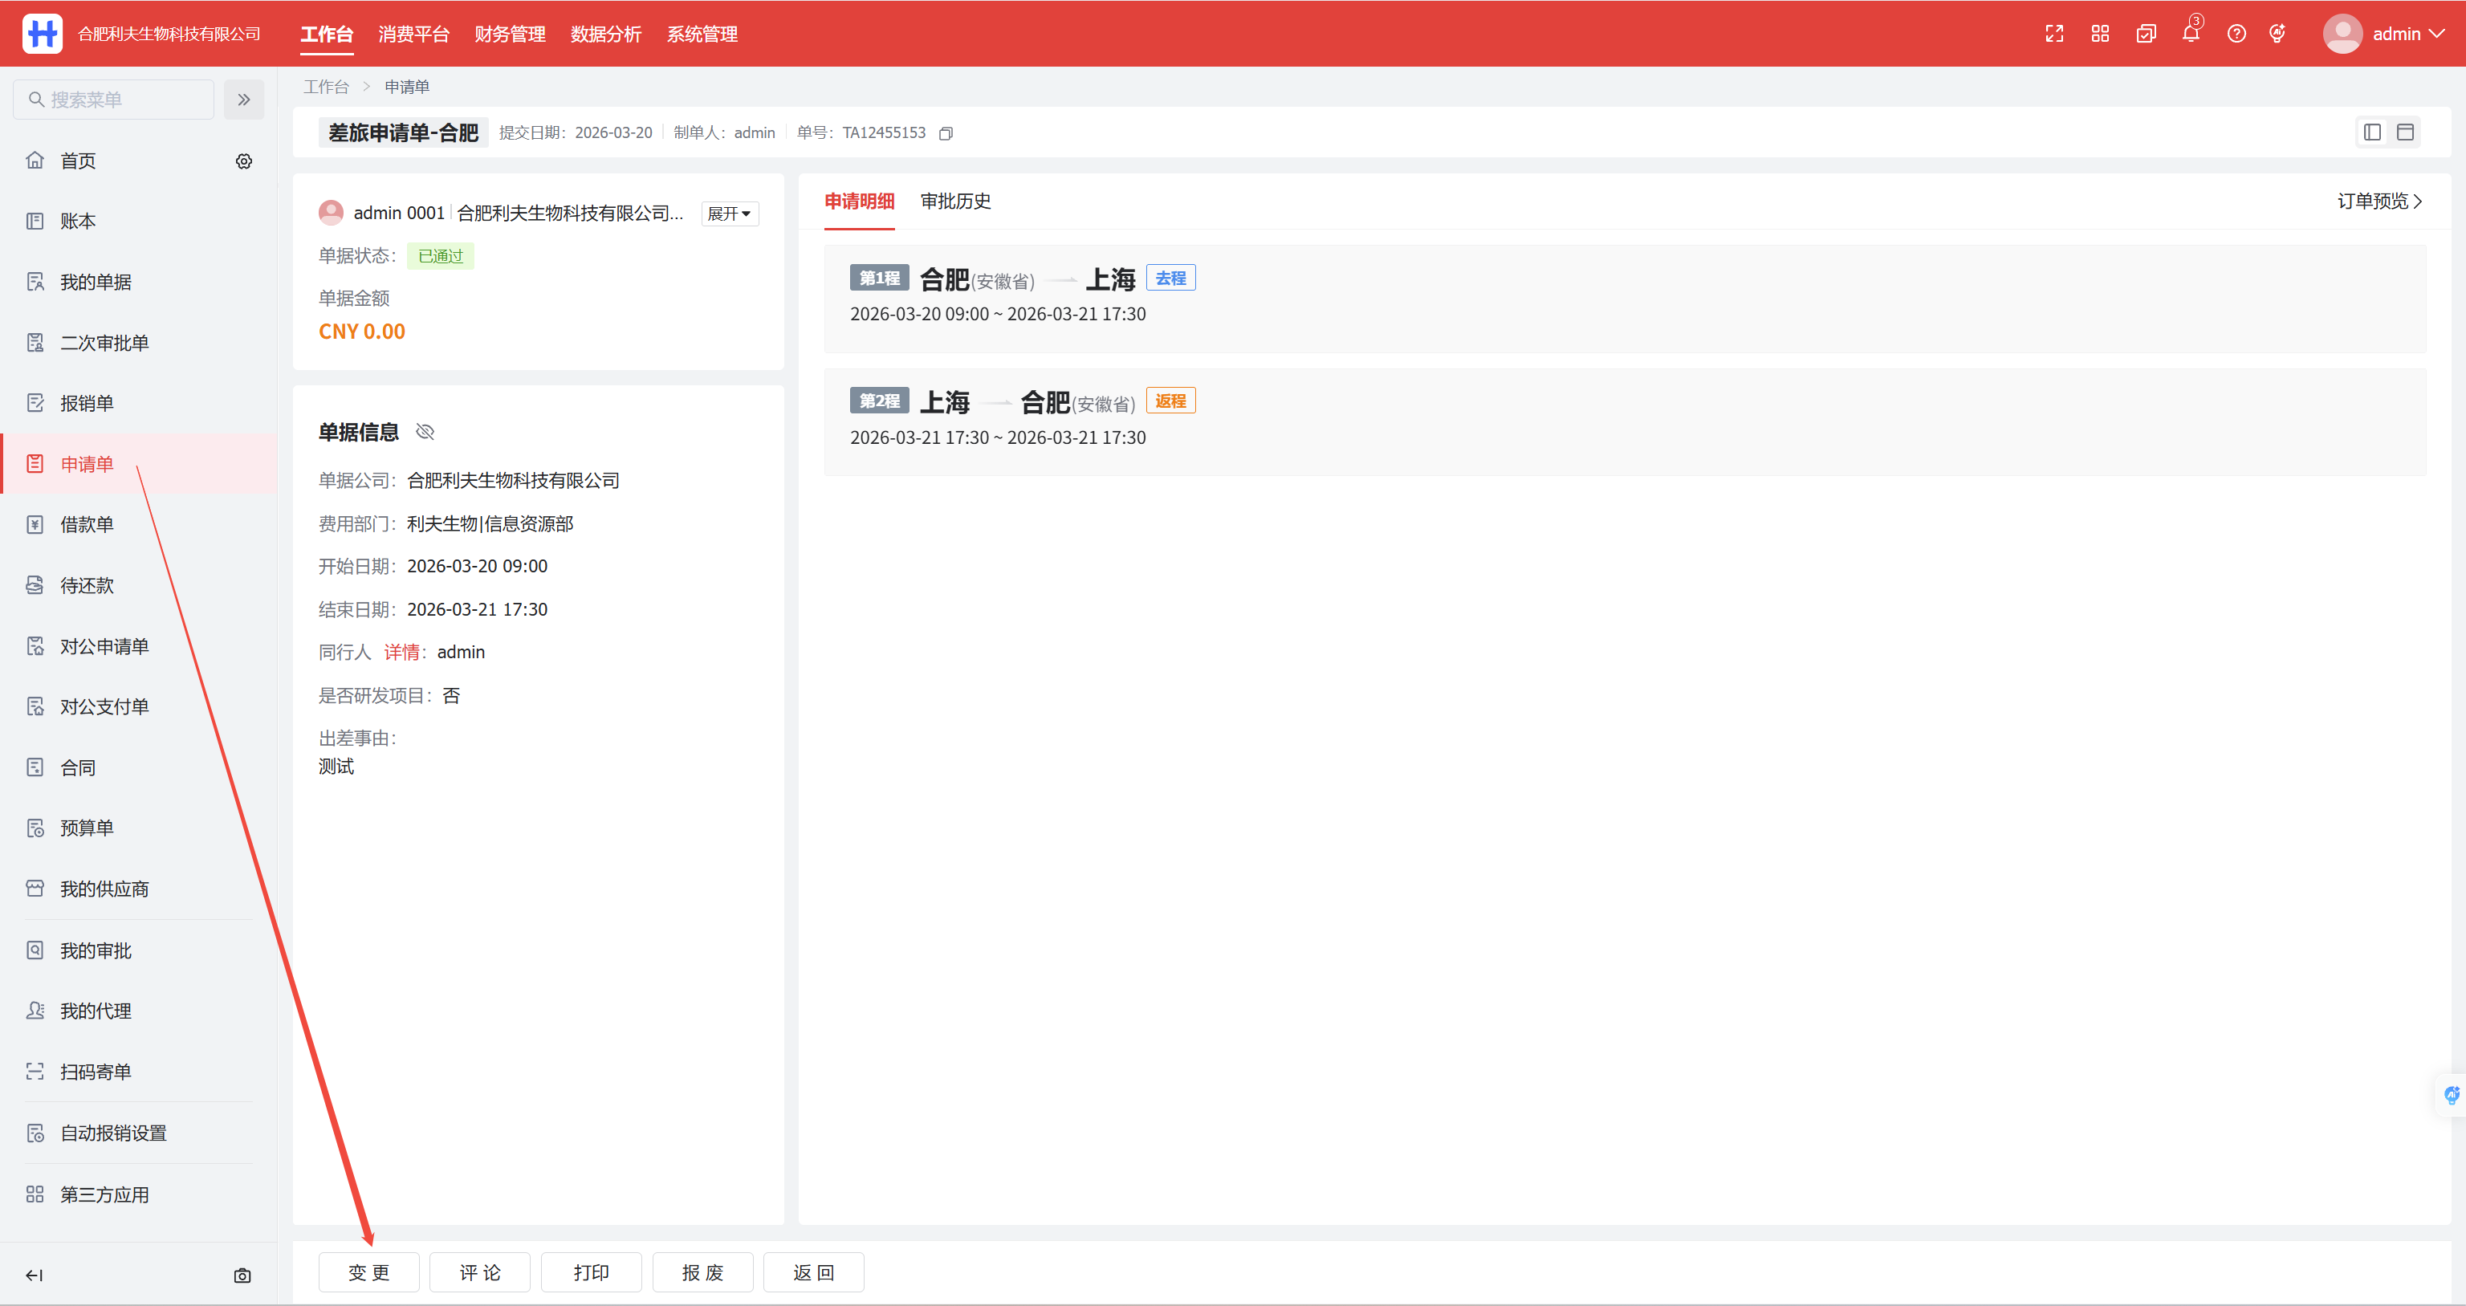
Task: Enter fullscreen mode via header icon
Action: 2054,34
